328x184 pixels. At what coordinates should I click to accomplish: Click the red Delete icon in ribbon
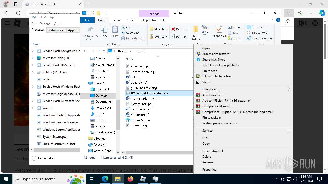[173, 29]
